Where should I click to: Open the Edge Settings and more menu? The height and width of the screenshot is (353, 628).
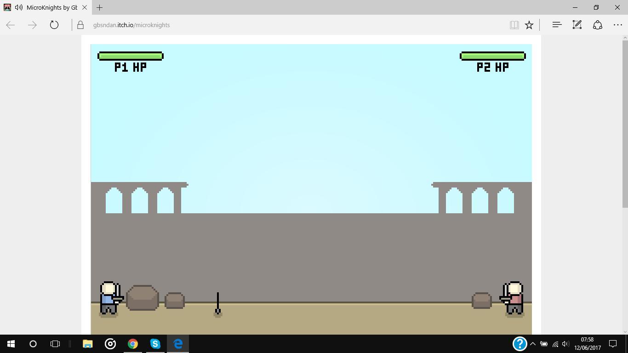617,25
